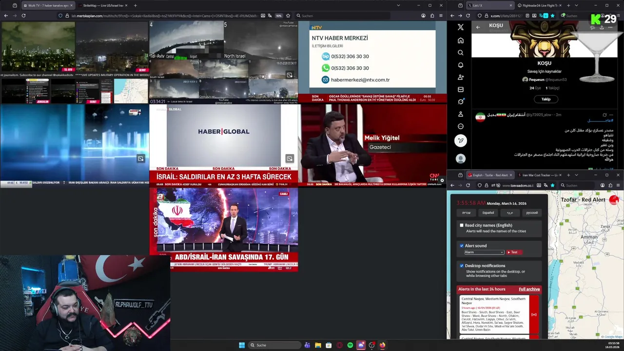This screenshot has width=624, height=351.
Task: Select the English - Tzofar Red Alert tab
Action: click(490, 175)
